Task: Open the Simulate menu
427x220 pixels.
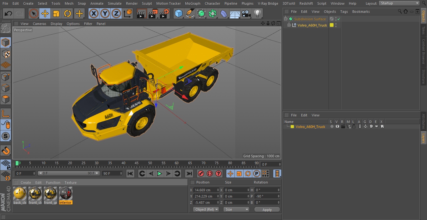Action: pyautogui.click(x=115, y=3)
